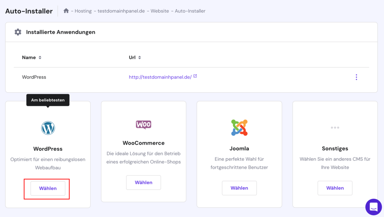Select the WooCommerce logo
The width and height of the screenshot is (384, 217).
coord(143,125)
